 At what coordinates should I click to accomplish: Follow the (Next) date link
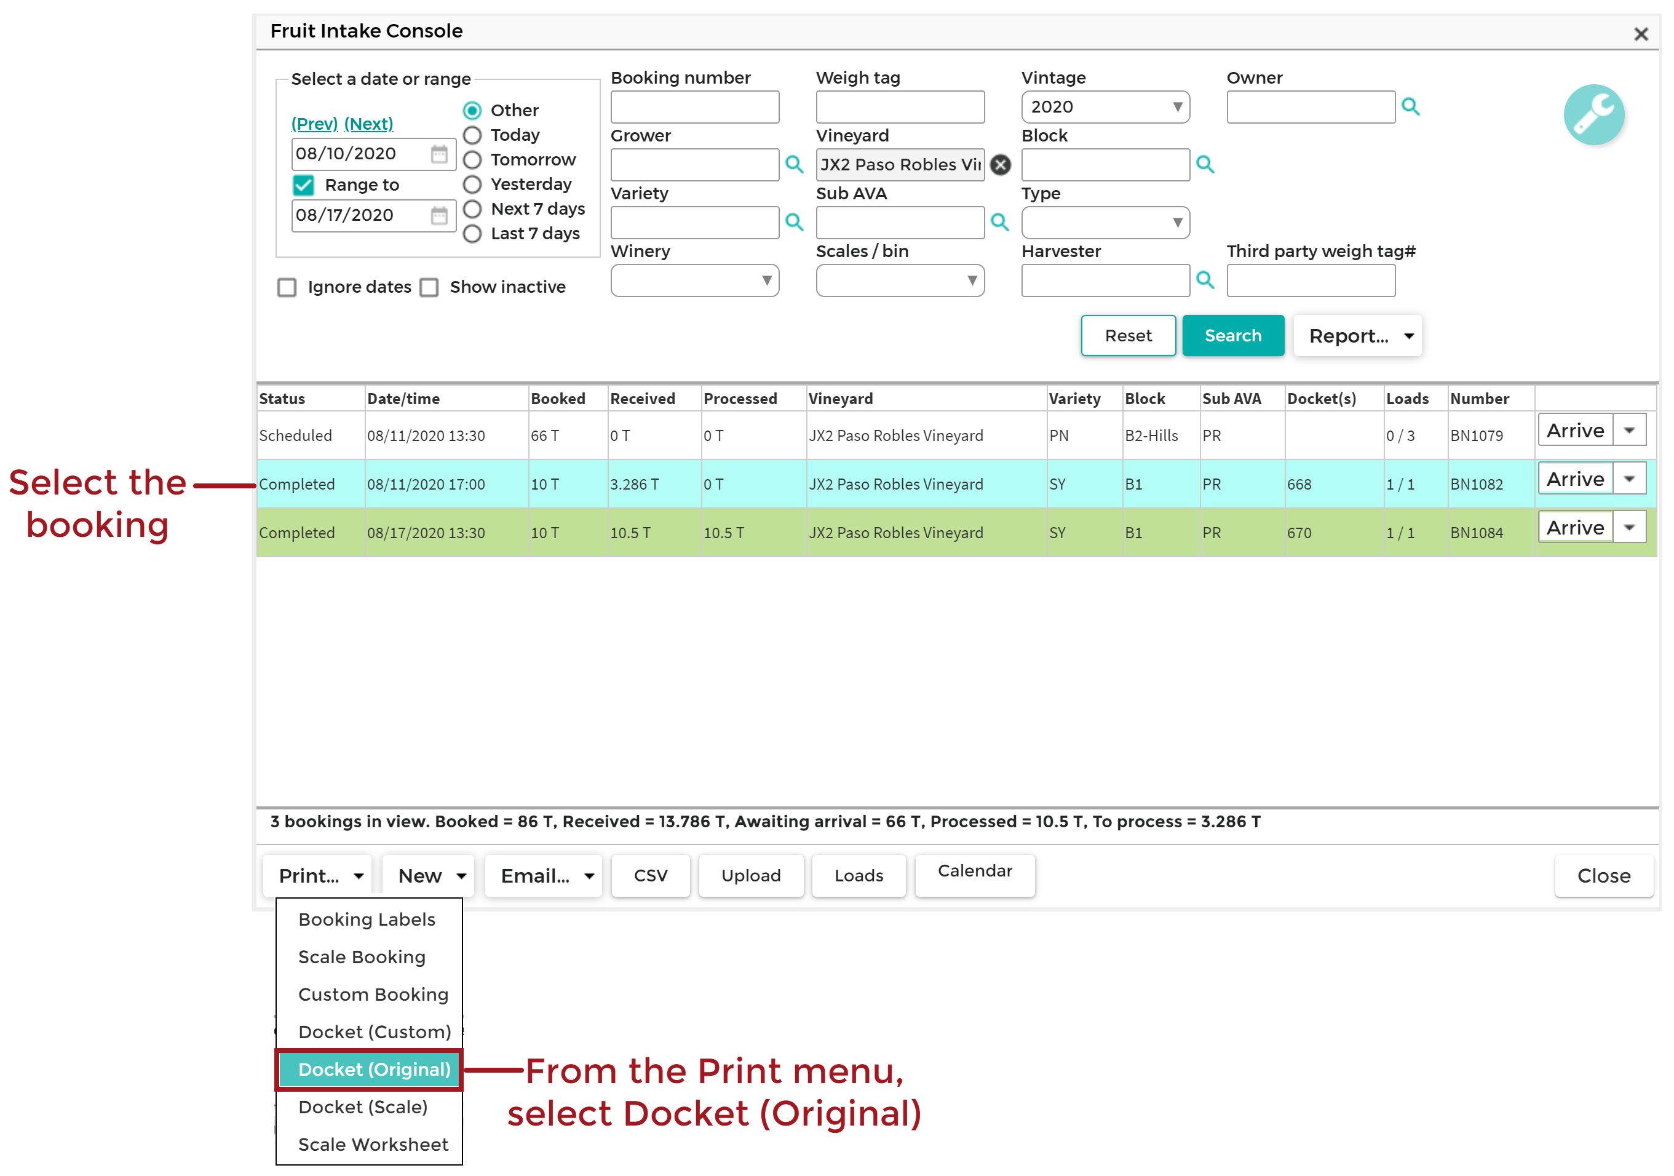coord(368,124)
